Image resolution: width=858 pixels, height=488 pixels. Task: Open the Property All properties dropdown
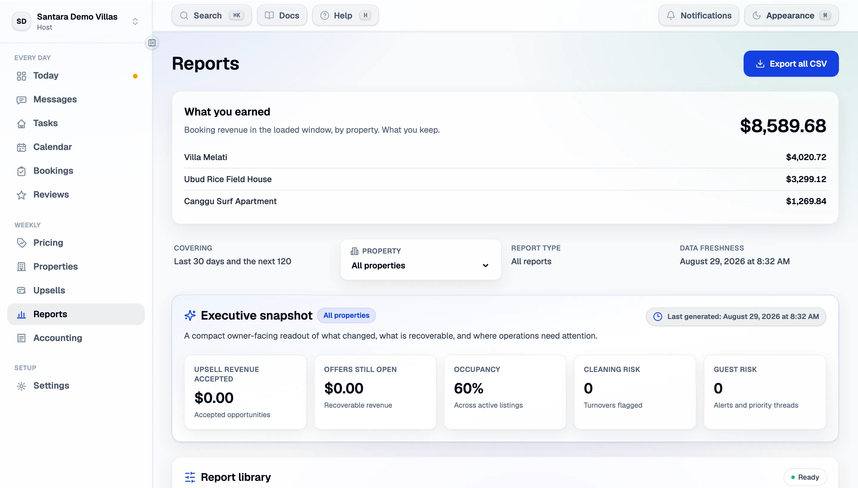pos(421,259)
